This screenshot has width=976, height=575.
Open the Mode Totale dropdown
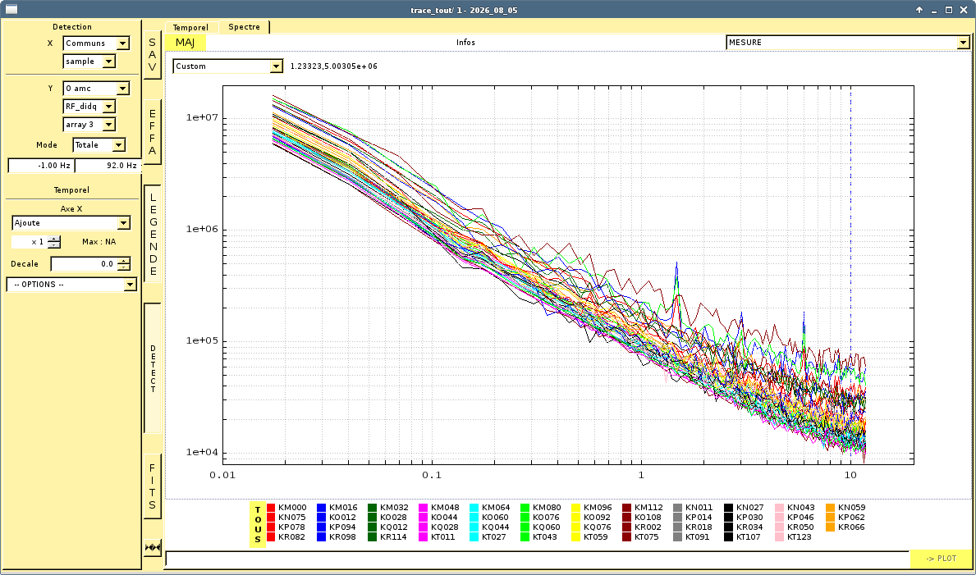[x=99, y=145]
